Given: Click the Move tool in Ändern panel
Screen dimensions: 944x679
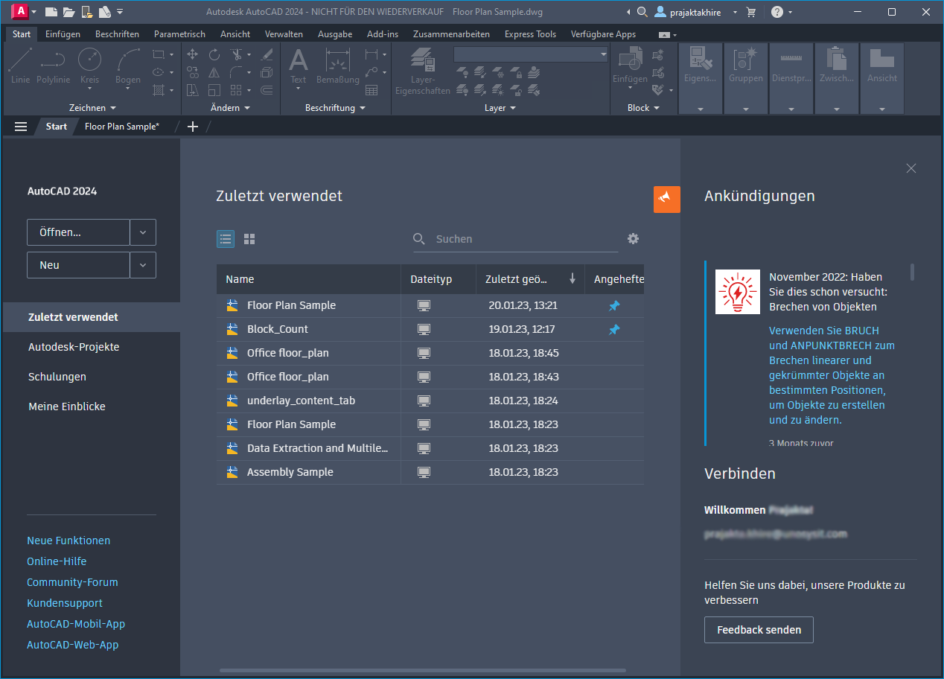Looking at the screenshot, I should click(x=192, y=54).
